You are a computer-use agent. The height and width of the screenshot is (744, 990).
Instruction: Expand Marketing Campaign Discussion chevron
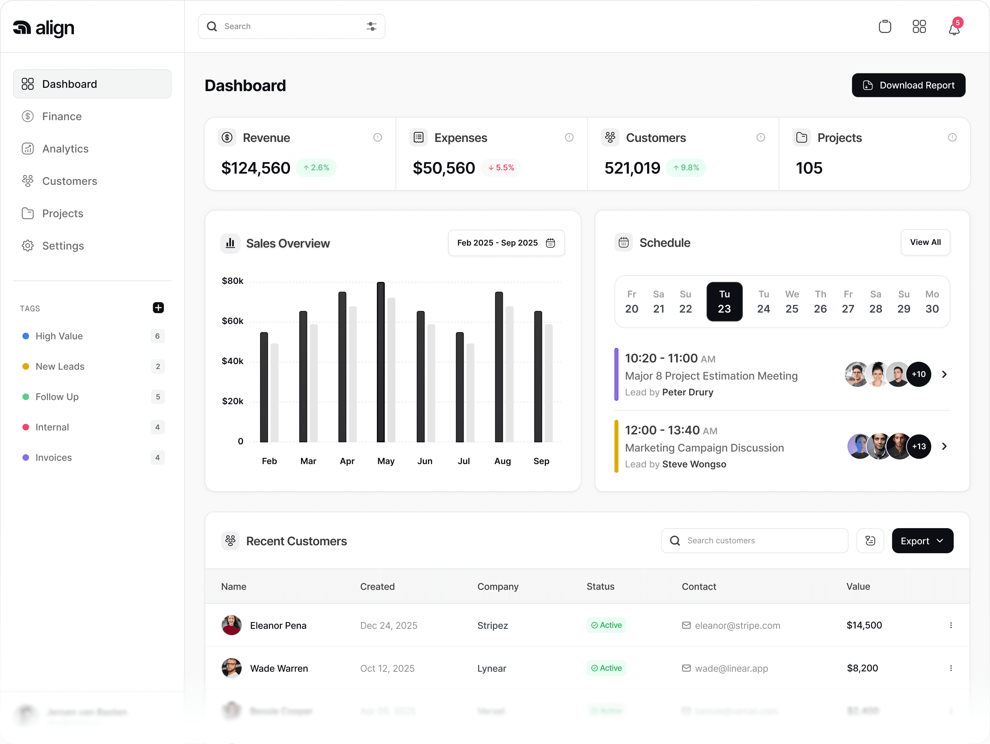[x=944, y=446]
